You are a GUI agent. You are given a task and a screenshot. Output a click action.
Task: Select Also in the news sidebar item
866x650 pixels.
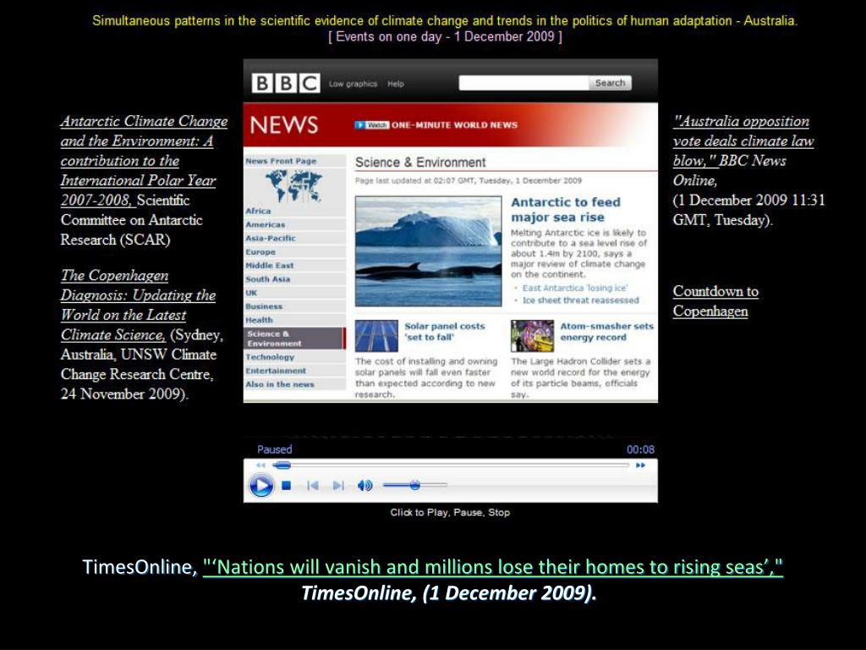pyautogui.click(x=279, y=384)
